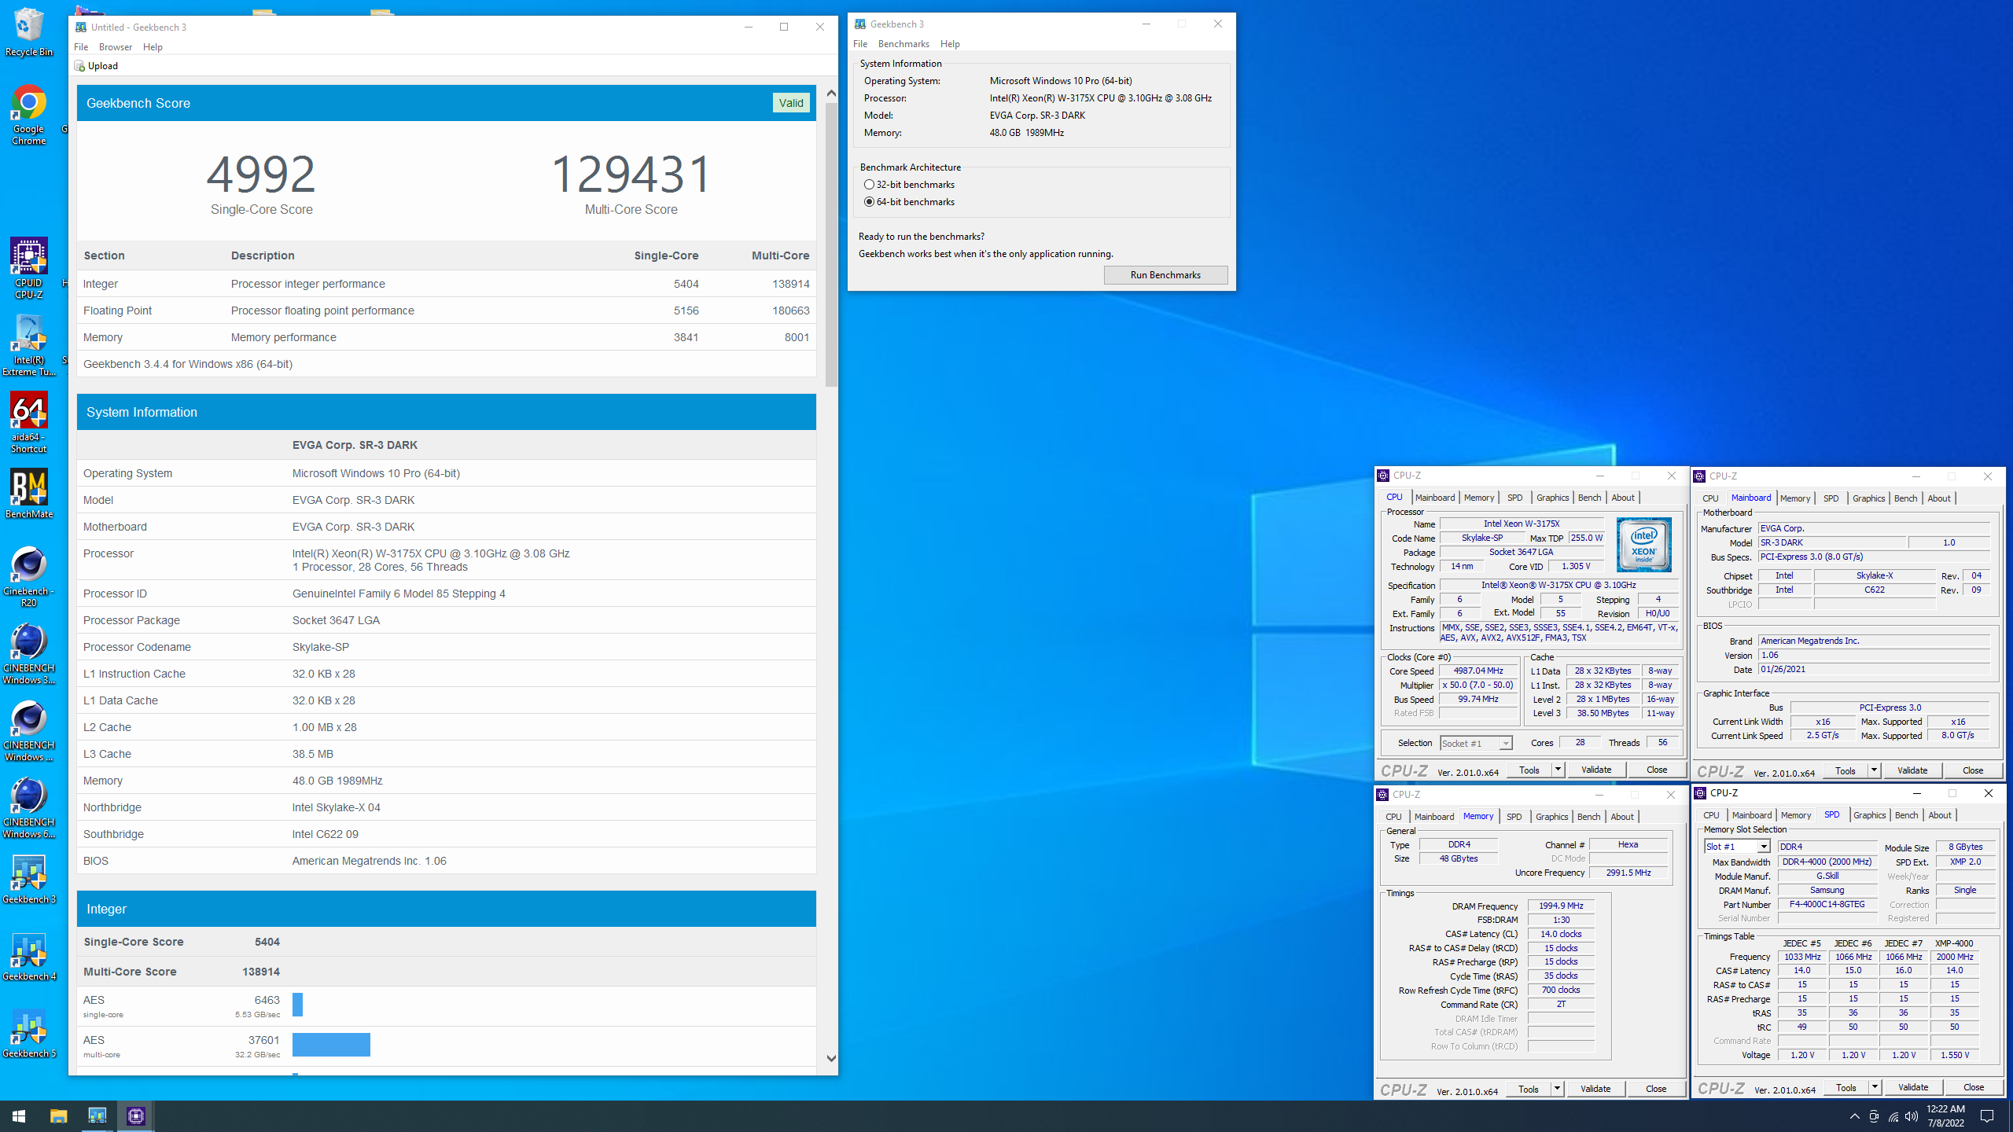Screen dimensions: 2013x1132
Task: Switch to About tab in Memory window
Action: (1621, 817)
